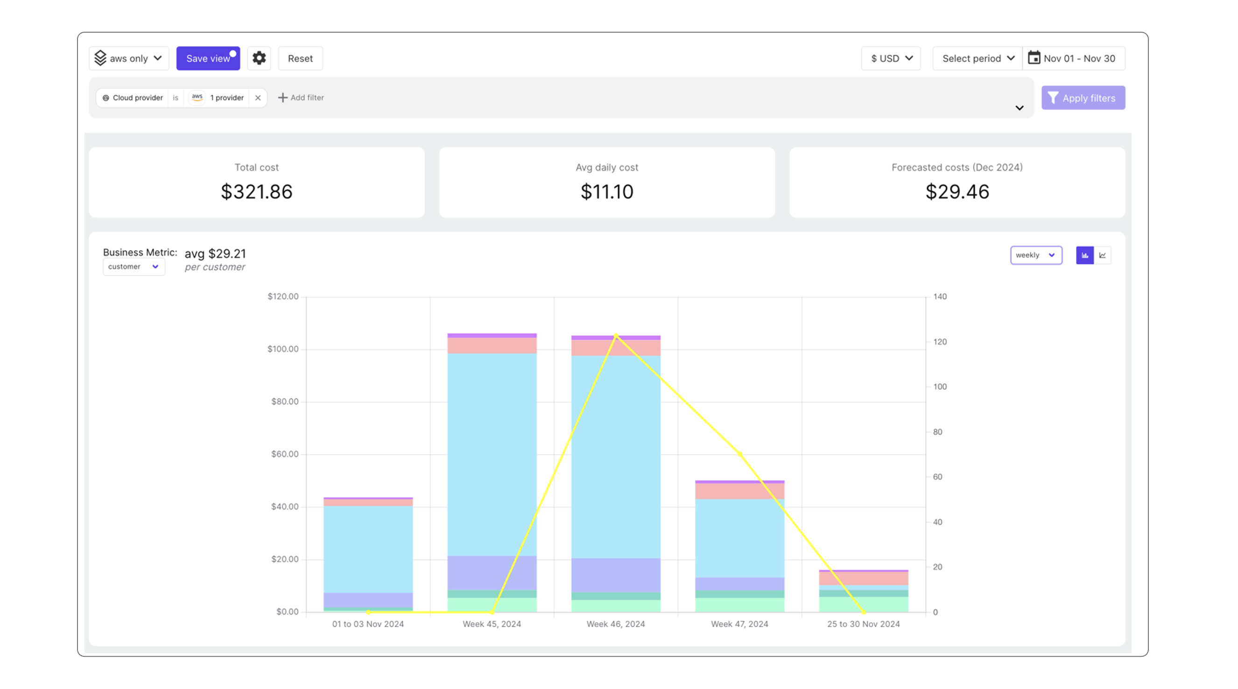This screenshot has height=689, width=1238.
Task: Click the AWS logo in the filter chip
Action: pyautogui.click(x=197, y=97)
